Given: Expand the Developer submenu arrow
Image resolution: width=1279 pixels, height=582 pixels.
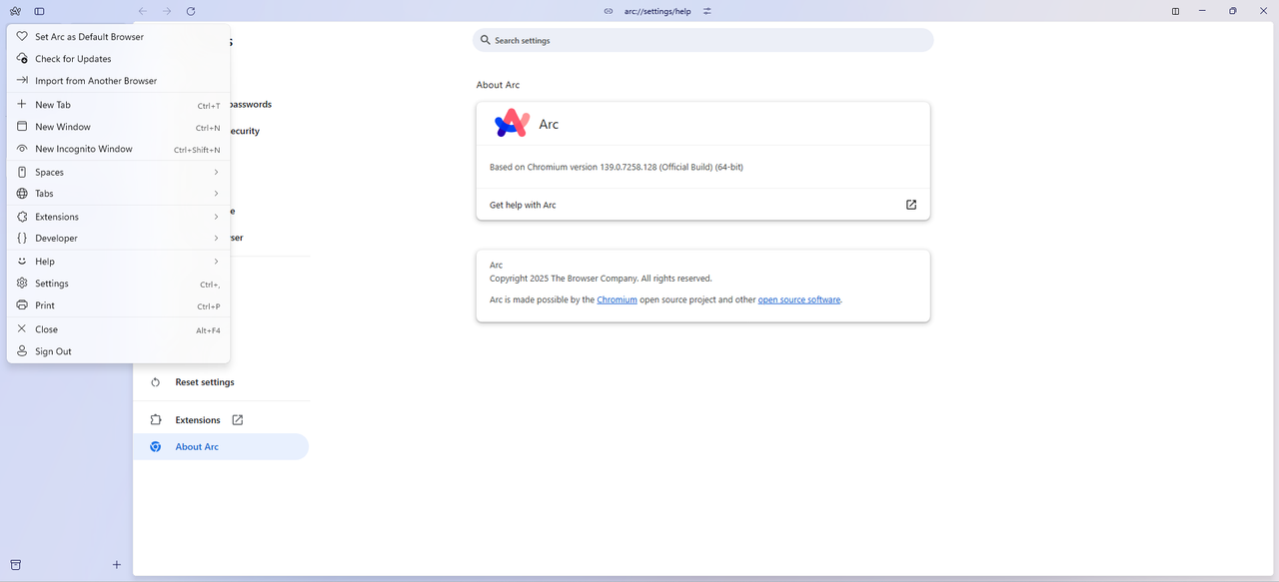Looking at the screenshot, I should click(x=216, y=239).
